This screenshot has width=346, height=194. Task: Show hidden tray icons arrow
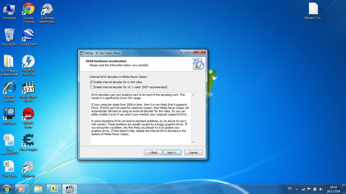pos(297,189)
